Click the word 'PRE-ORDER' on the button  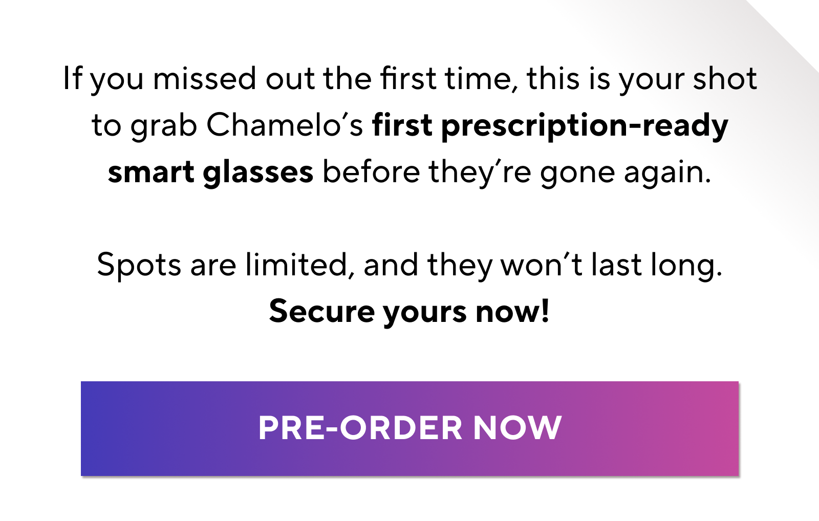(360, 428)
